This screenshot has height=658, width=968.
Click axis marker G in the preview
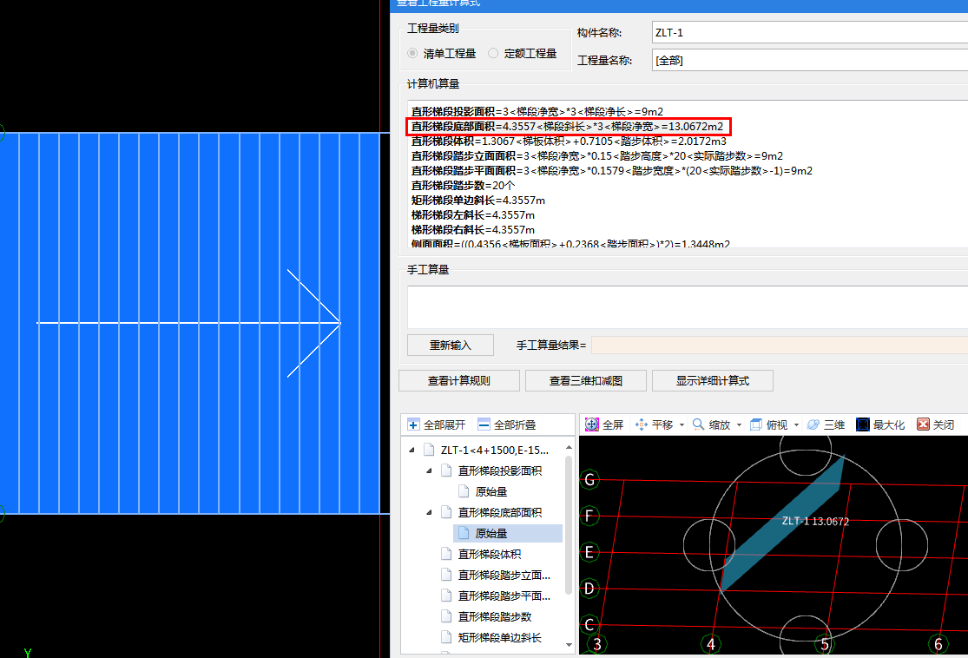click(x=589, y=480)
